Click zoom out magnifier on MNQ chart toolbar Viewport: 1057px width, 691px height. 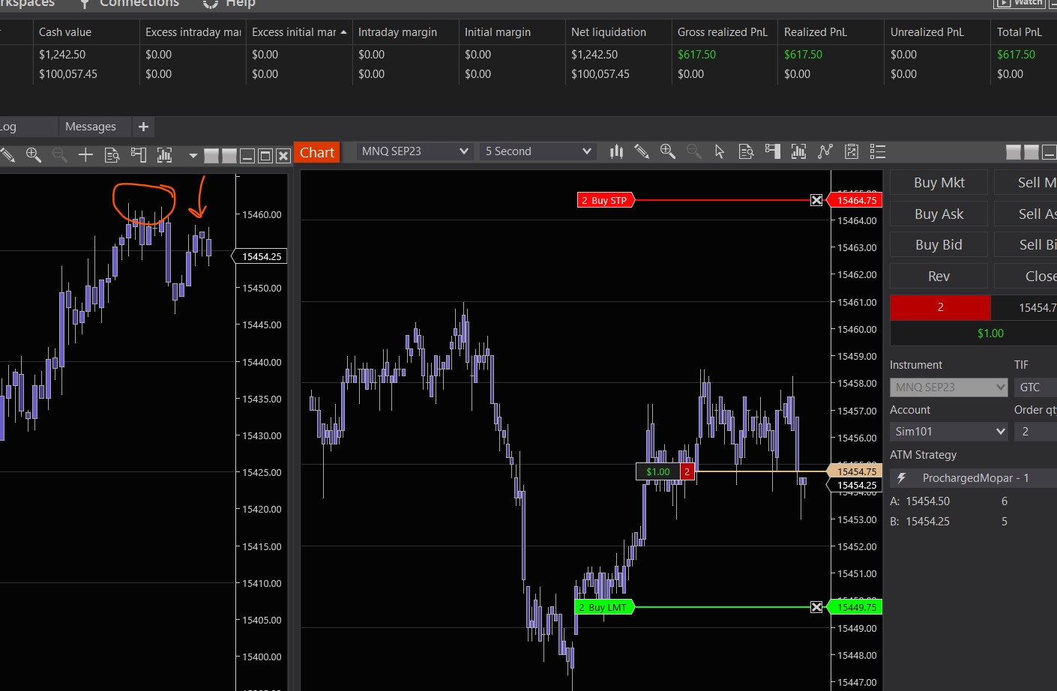point(694,151)
